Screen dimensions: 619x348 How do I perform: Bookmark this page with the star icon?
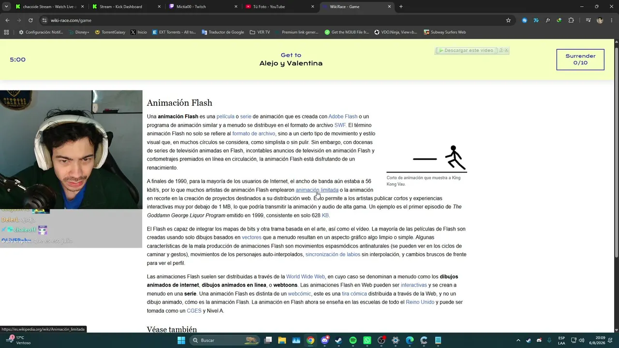pos(508,20)
